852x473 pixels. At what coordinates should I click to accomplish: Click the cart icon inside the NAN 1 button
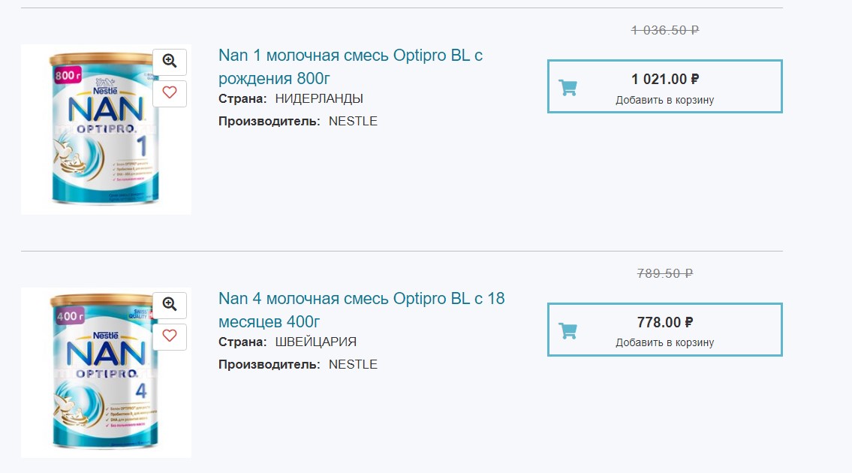tap(570, 86)
